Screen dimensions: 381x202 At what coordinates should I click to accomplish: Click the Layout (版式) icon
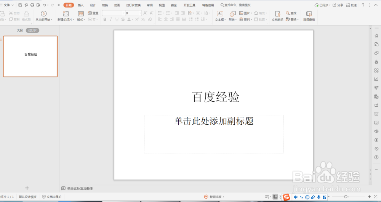pos(81,14)
